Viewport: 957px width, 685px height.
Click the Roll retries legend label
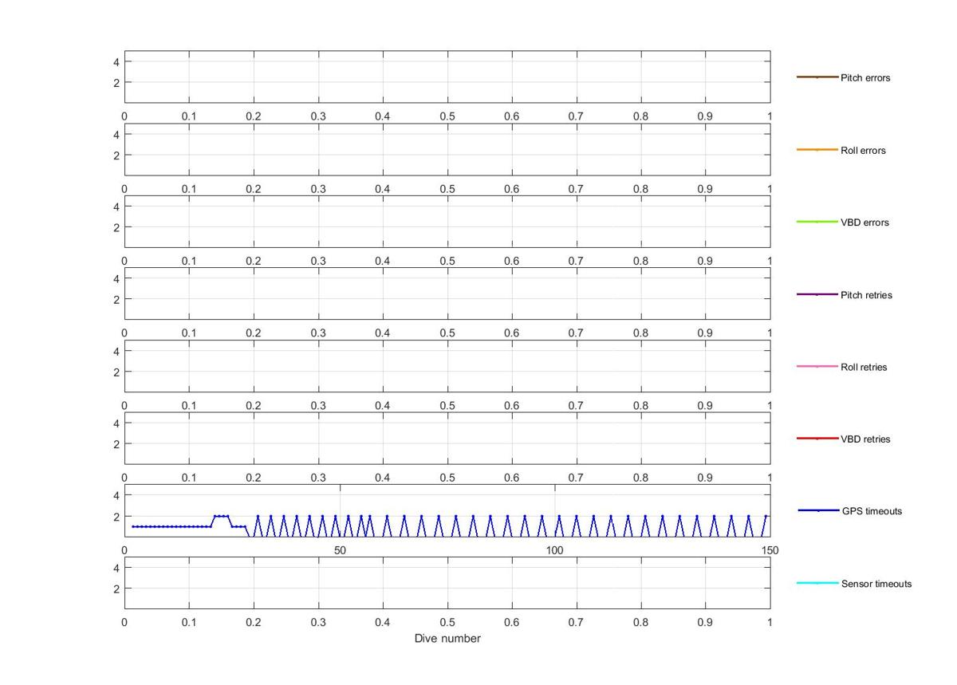tap(864, 368)
